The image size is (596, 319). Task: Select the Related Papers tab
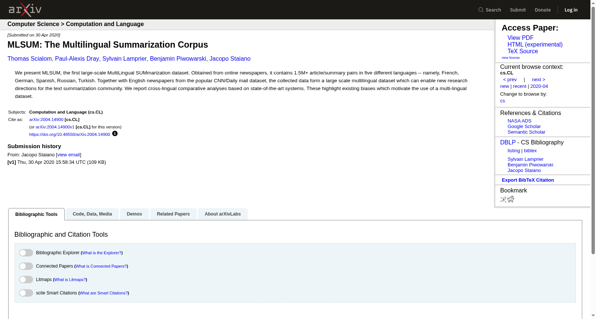point(173,214)
